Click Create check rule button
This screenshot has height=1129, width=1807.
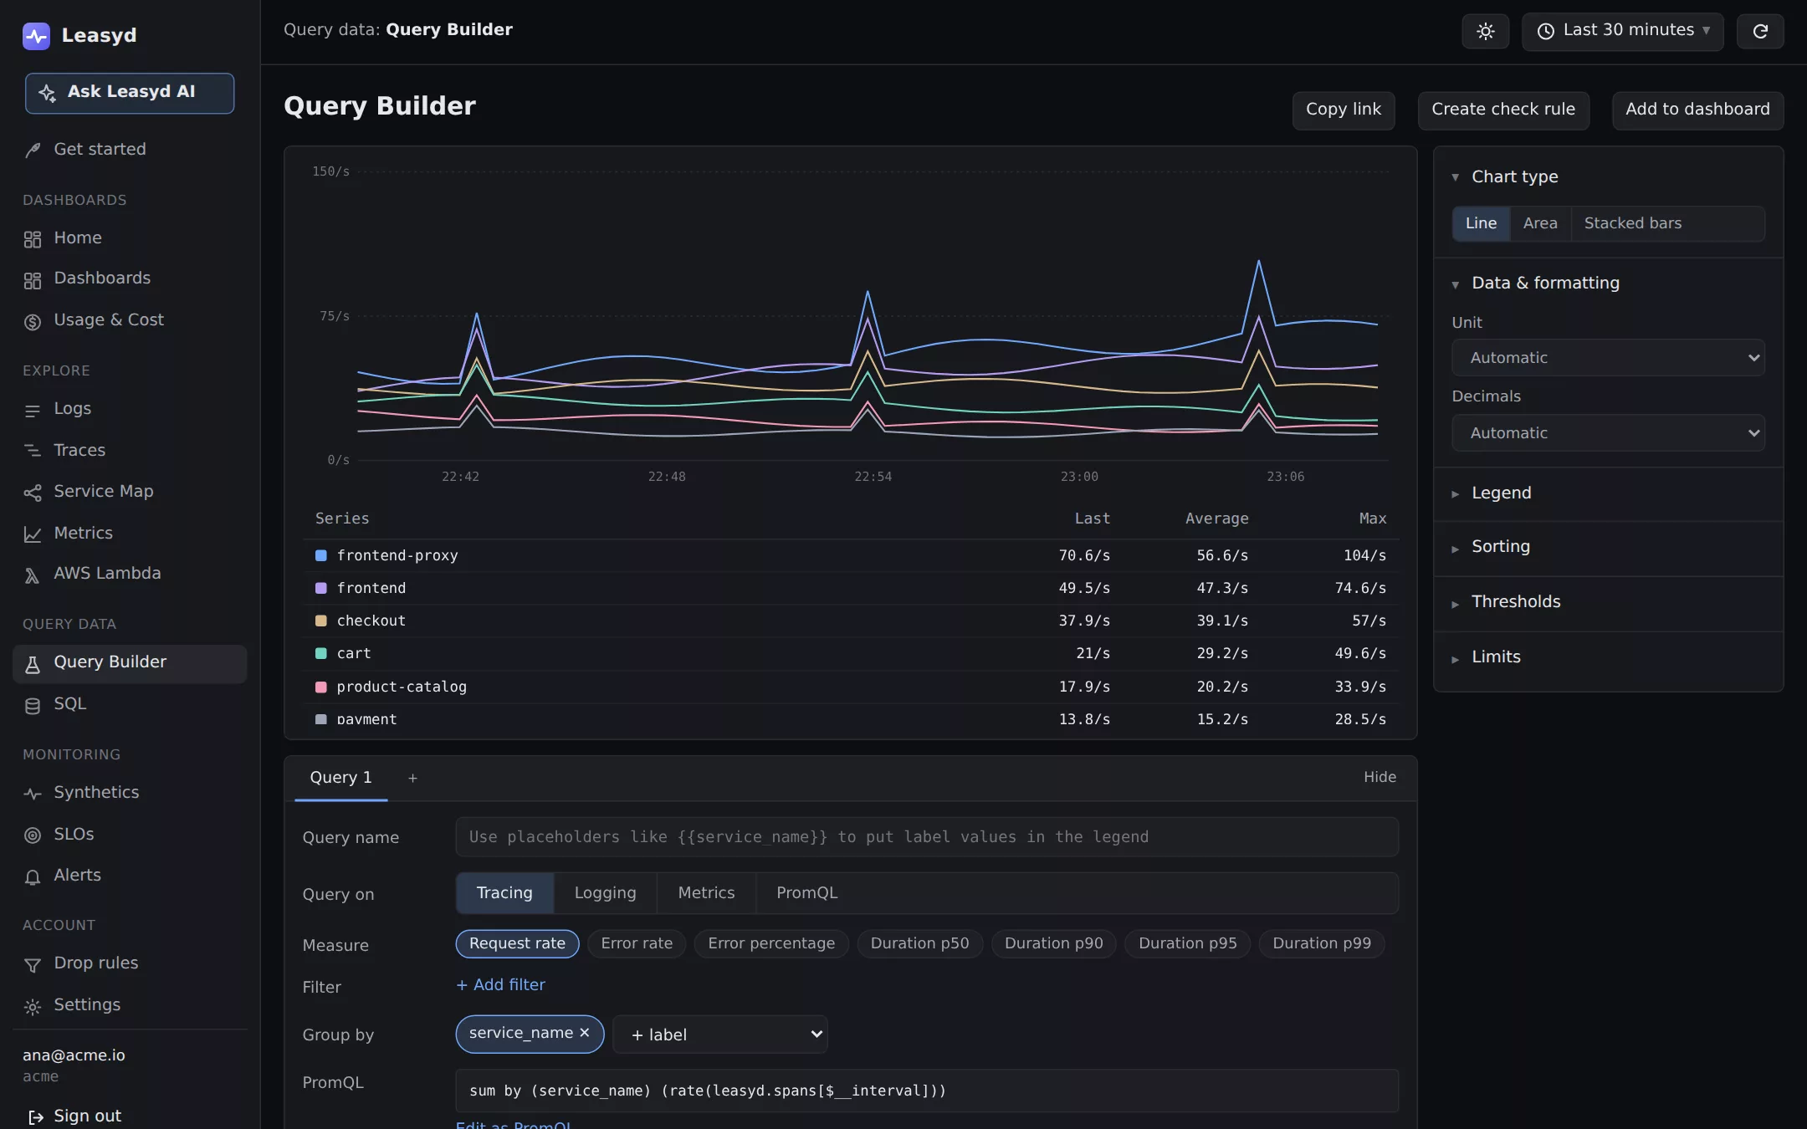click(x=1503, y=110)
